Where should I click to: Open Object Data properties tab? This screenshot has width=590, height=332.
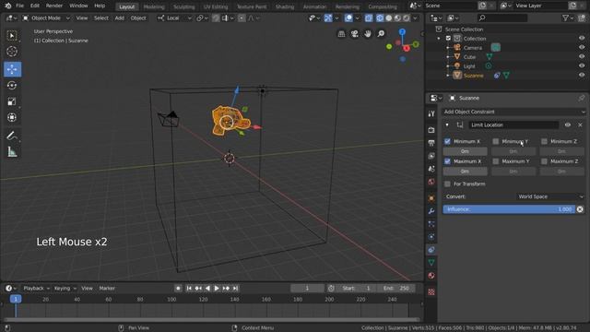[431, 262]
